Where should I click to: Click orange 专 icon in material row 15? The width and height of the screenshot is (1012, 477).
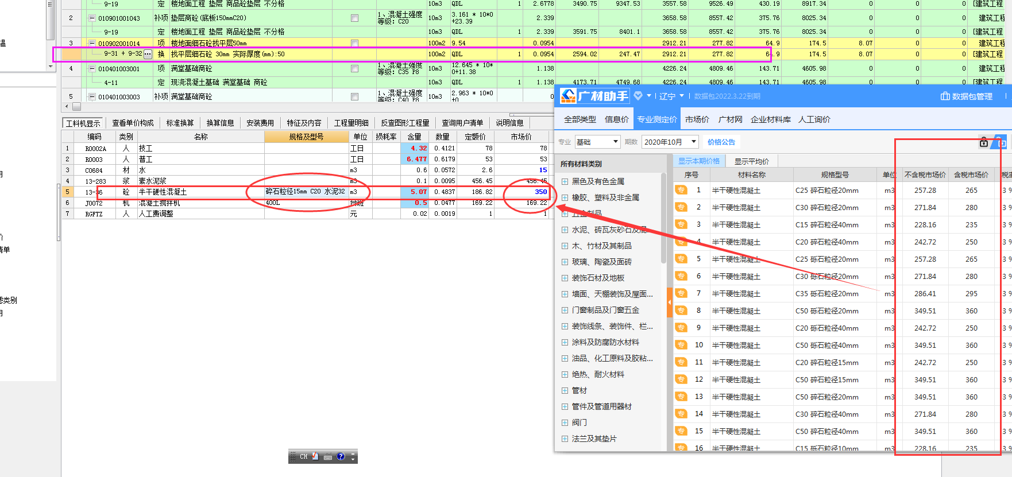tap(681, 431)
